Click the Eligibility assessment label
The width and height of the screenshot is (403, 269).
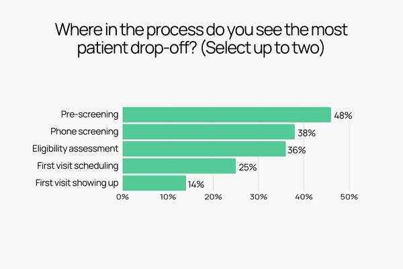(x=76, y=148)
